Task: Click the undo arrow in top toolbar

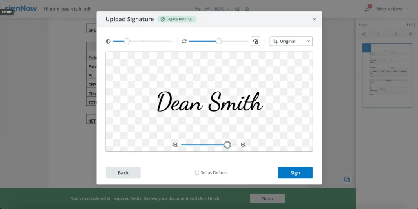Action: coord(198,9)
